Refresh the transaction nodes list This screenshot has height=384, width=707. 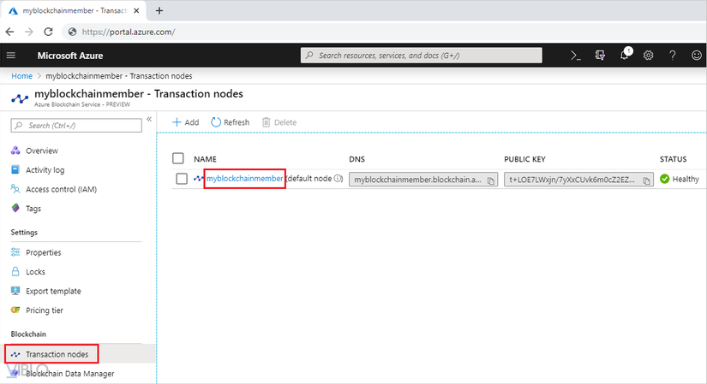230,122
